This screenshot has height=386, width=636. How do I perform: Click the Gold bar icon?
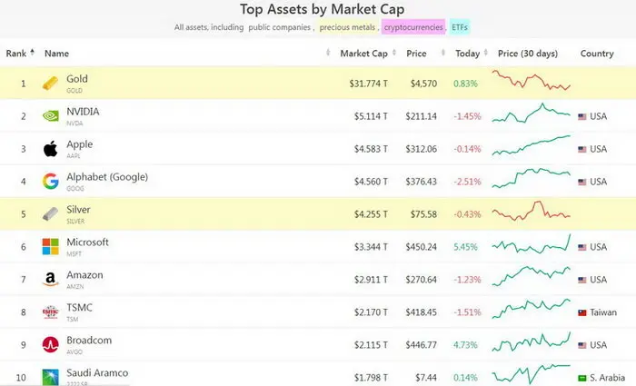point(50,84)
